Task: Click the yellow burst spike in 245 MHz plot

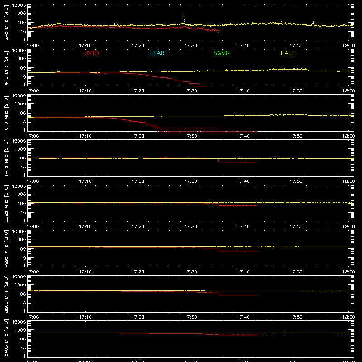Action: pos(184,18)
